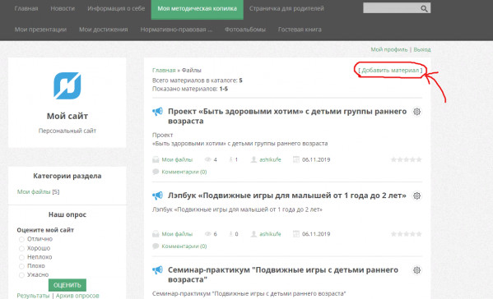Open poll Результаты link
Viewport: 493px width, 299px height.
pos(33,296)
